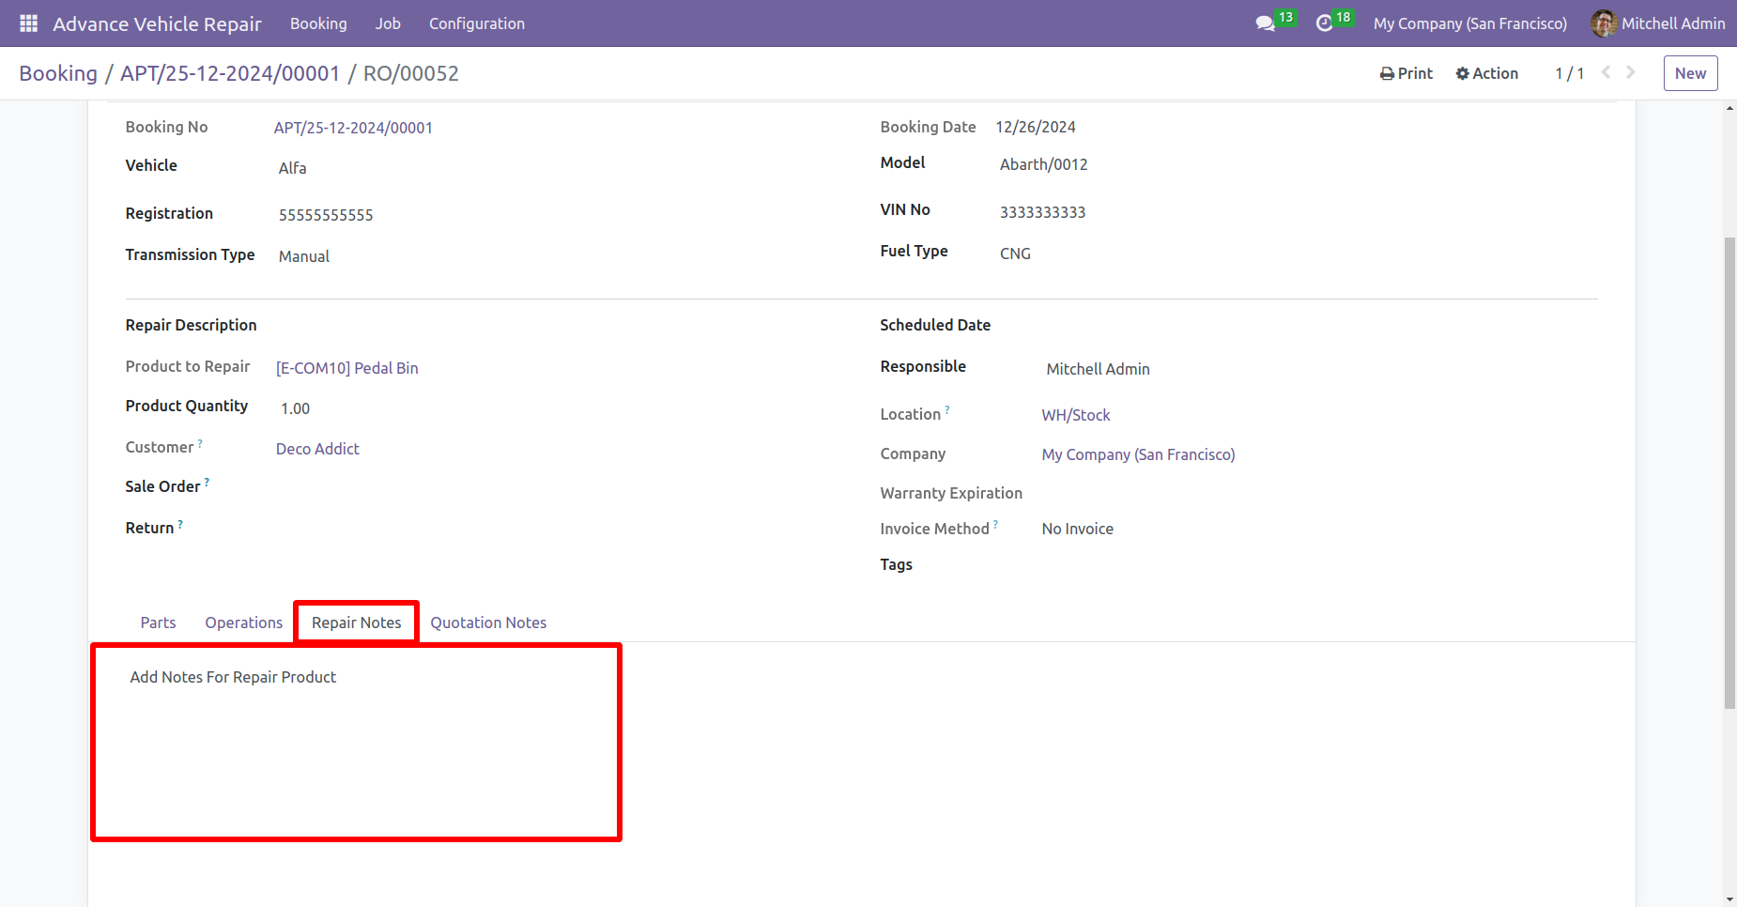1737x907 pixels.
Task: Open the [E-COM10] Pedal Bin product link
Action: (x=347, y=368)
